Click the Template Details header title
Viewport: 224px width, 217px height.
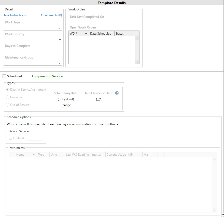112,3
